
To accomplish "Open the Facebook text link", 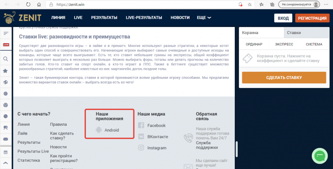I will tap(157, 125).
